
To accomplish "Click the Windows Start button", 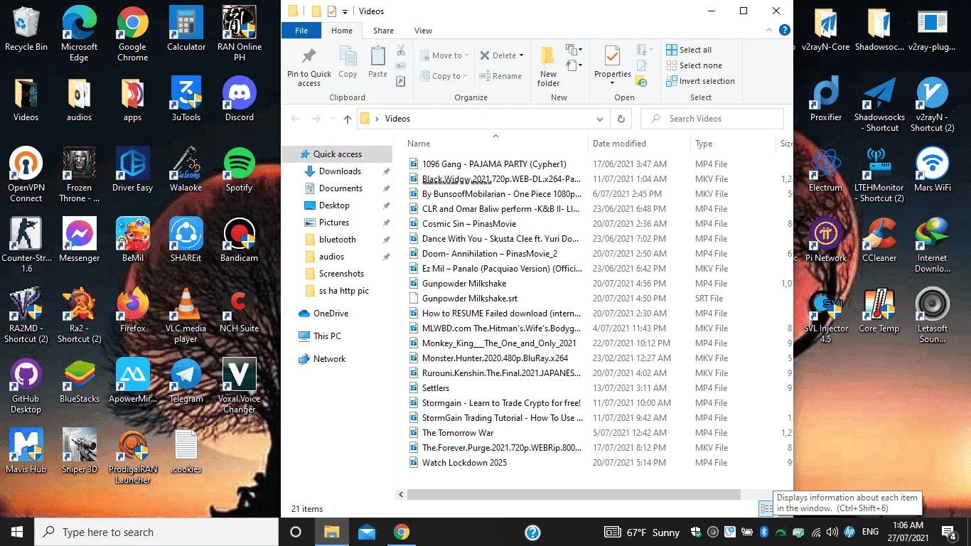I will pyautogui.click(x=17, y=532).
